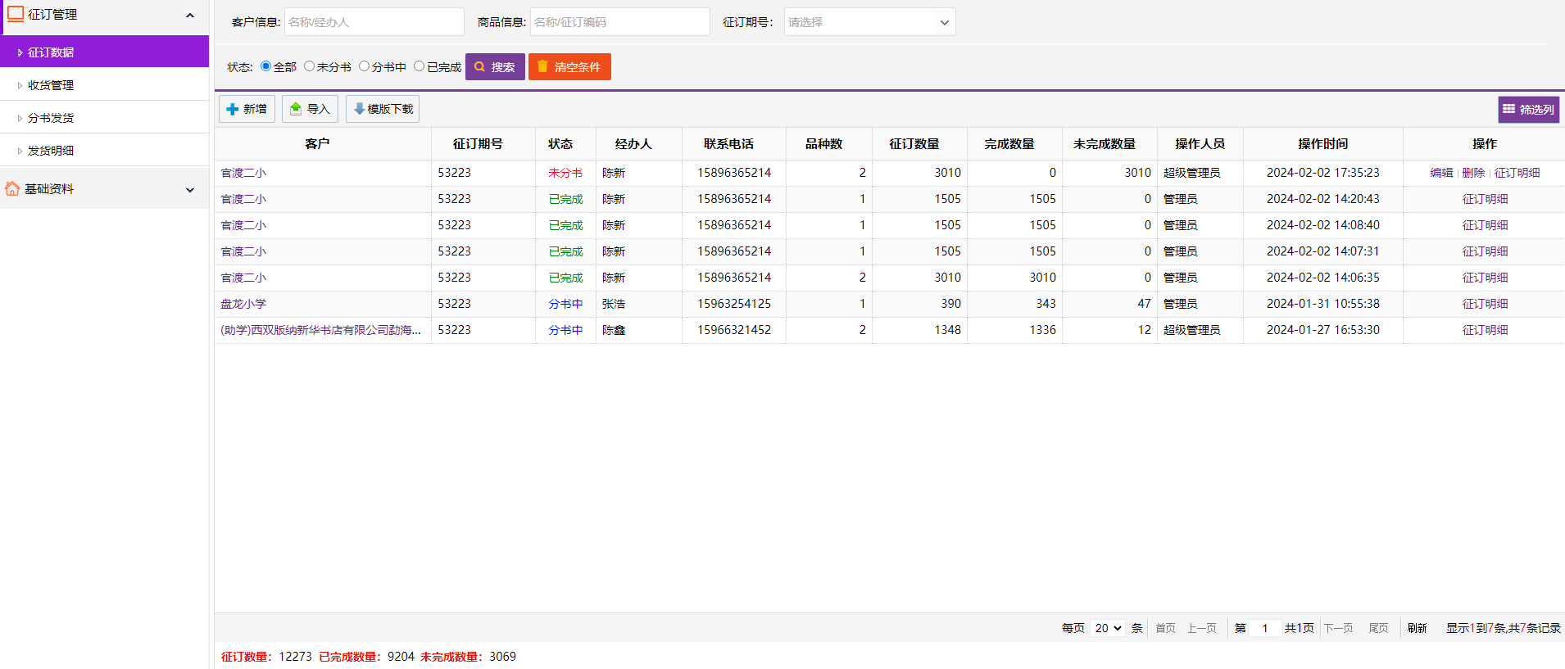Click the 基础资料 house icon
This screenshot has width=1565, height=669.
click(12, 188)
